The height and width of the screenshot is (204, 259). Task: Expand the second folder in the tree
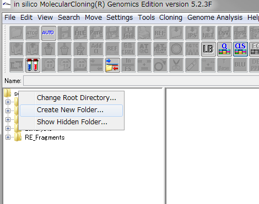(8, 111)
